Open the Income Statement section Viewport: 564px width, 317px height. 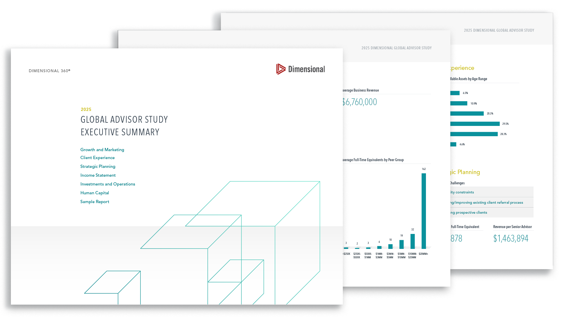point(98,175)
